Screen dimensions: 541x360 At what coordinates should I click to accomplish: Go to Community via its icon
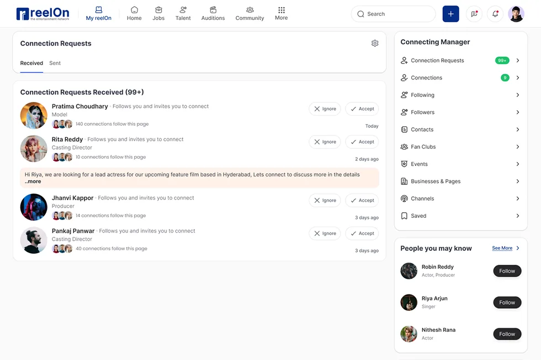[250, 10]
